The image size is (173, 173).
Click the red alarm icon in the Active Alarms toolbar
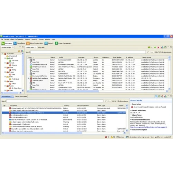[x=162, y=96]
